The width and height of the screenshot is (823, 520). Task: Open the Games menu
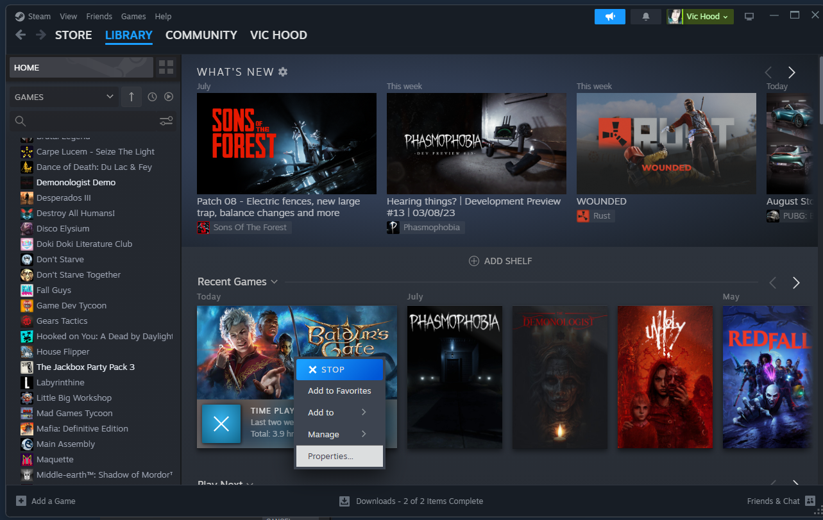[133, 16]
